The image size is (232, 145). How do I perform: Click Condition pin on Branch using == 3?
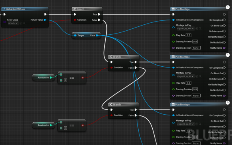coord(111,115)
